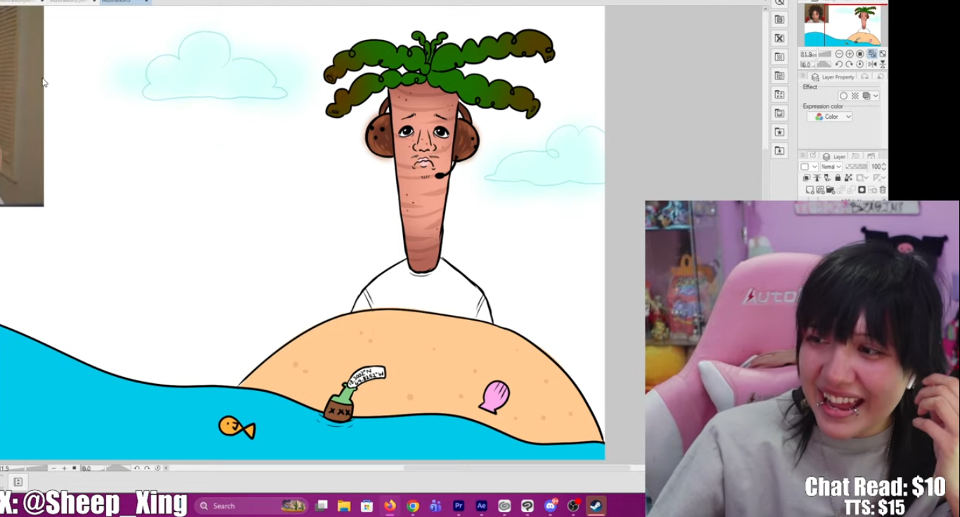
Task: Delete the selected layer trash icon
Action: pos(883,190)
